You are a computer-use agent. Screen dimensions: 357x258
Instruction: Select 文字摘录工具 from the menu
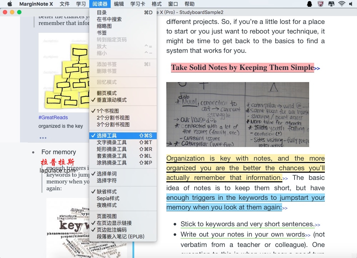pyautogui.click(x=111, y=142)
